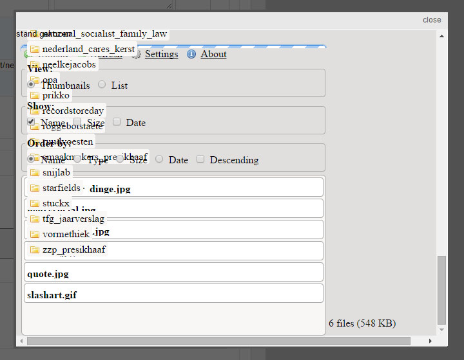Viewport: 464px width, 360px height.
Task: Select the slashart.gif file
Action: (x=173, y=293)
